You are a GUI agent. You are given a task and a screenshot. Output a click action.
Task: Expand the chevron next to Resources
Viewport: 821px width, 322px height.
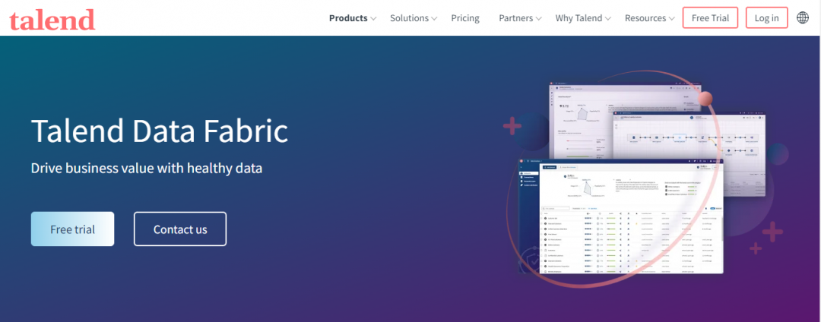tap(672, 19)
